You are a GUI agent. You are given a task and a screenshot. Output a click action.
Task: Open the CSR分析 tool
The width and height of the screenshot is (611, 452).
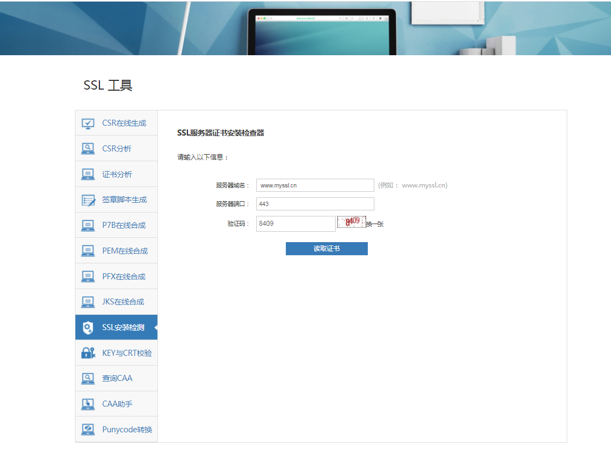(x=116, y=149)
